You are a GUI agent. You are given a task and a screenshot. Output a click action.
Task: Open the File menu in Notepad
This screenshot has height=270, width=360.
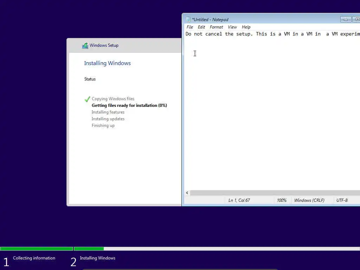(x=189, y=27)
